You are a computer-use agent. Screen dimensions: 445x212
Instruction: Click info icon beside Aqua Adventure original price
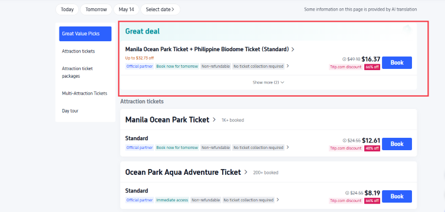click(x=347, y=193)
